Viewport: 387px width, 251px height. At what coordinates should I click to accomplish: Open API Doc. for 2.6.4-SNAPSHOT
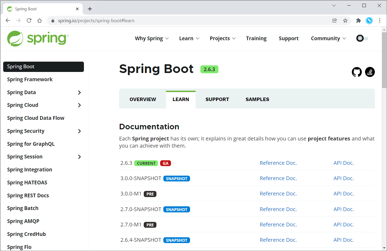coord(344,240)
